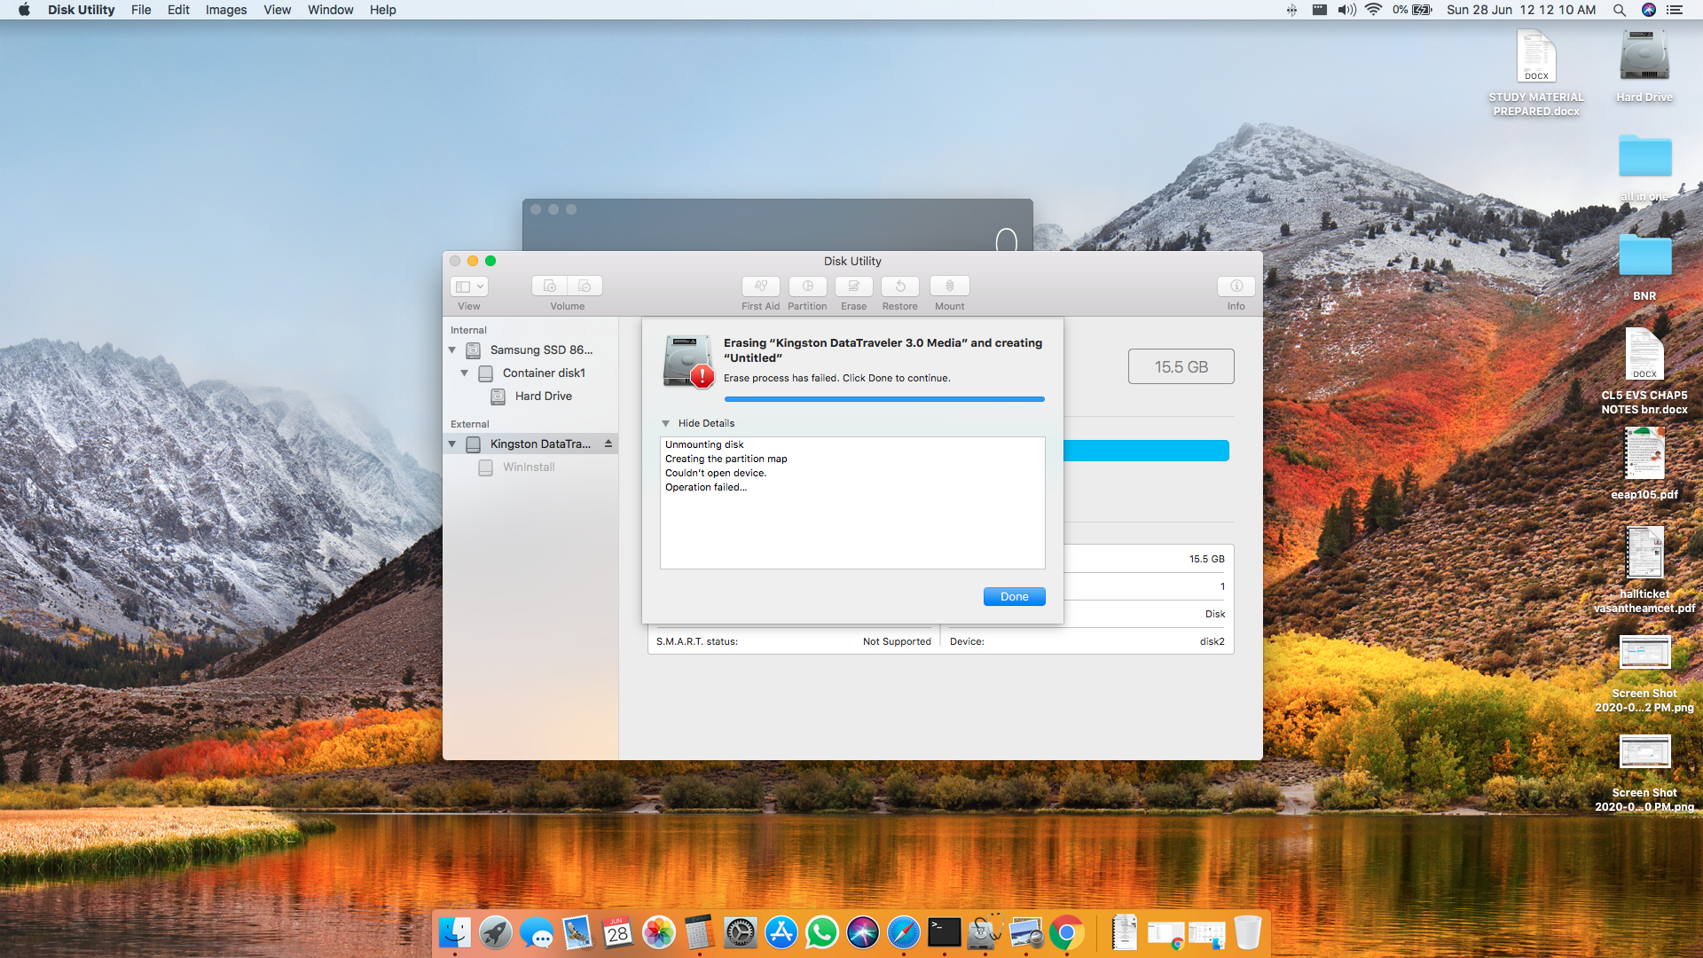Open Safari from the Dock
The image size is (1703, 958).
tap(904, 932)
